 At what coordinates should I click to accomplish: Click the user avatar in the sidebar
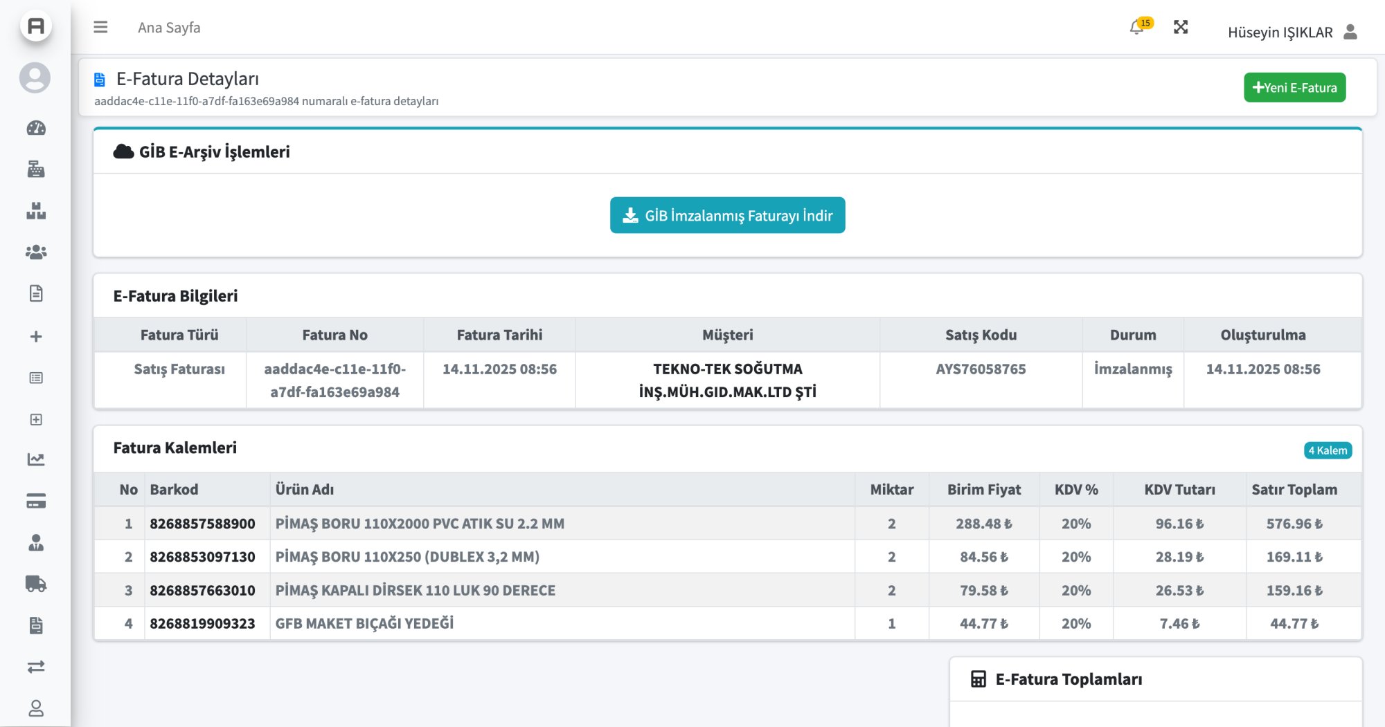(x=35, y=77)
